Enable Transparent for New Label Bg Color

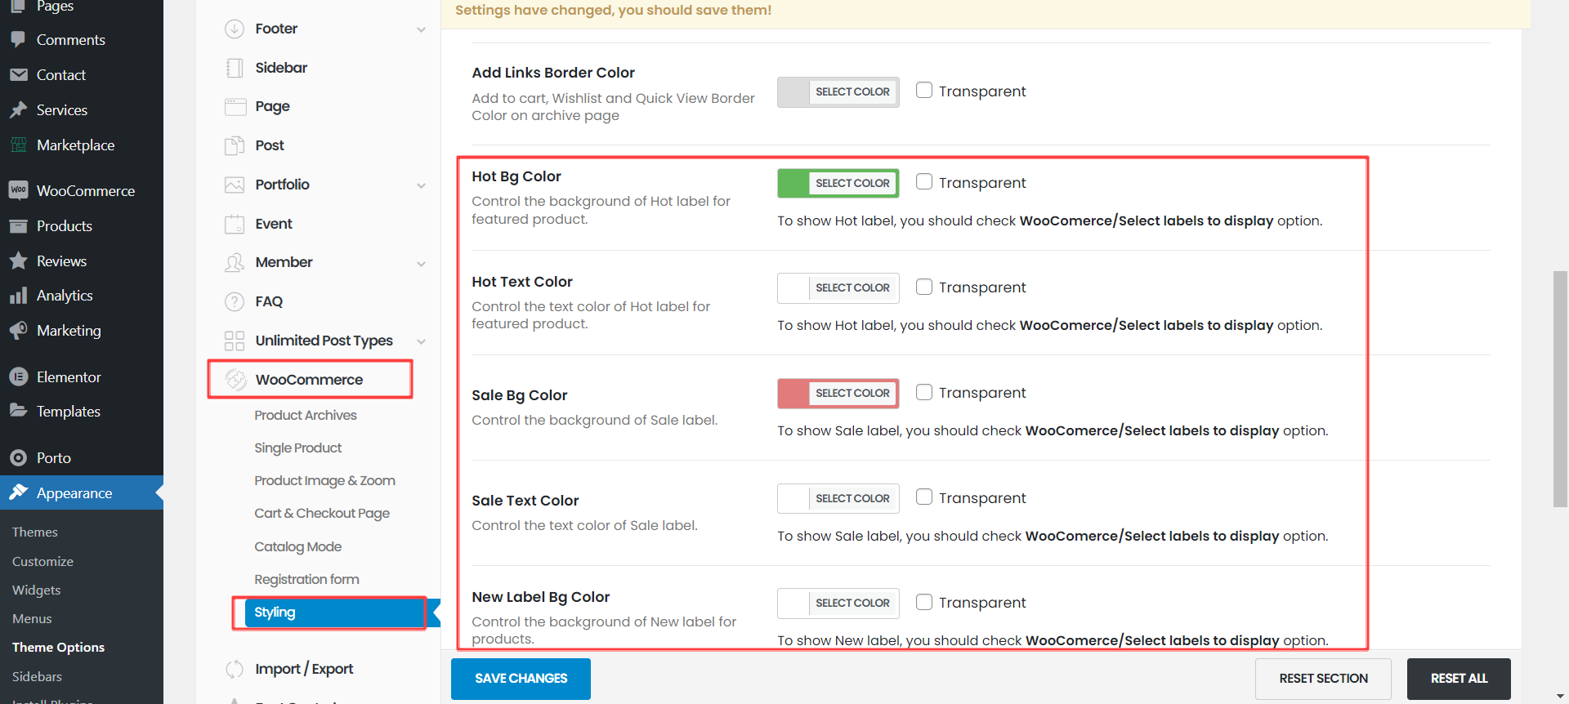(924, 602)
